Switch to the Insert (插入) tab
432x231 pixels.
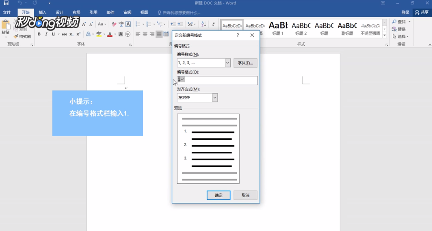[x=42, y=13]
